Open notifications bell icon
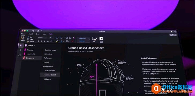Screen dimensions: 195x96 click(171, 32)
